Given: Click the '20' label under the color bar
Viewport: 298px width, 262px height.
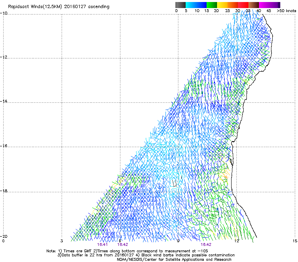Looking at the screenshot, I should coord(216,11).
